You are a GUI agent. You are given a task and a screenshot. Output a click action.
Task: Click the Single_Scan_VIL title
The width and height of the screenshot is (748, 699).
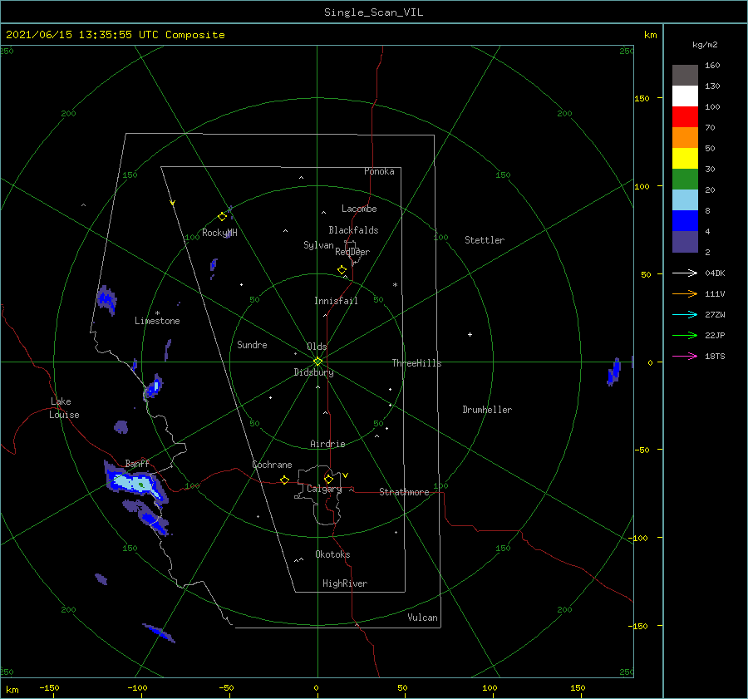pos(373,12)
